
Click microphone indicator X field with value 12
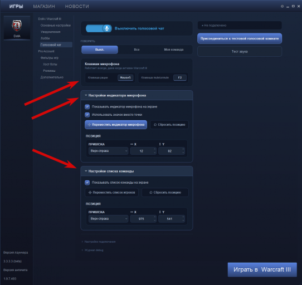pos(143,151)
